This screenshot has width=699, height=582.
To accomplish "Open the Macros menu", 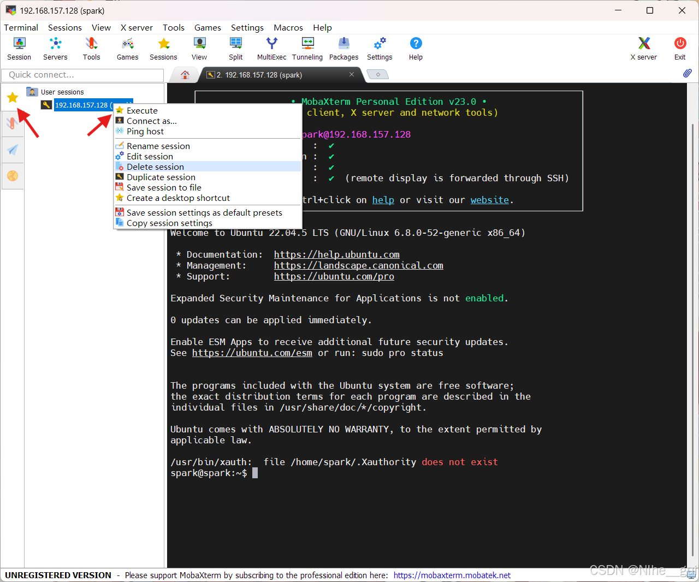I will pyautogui.click(x=288, y=27).
